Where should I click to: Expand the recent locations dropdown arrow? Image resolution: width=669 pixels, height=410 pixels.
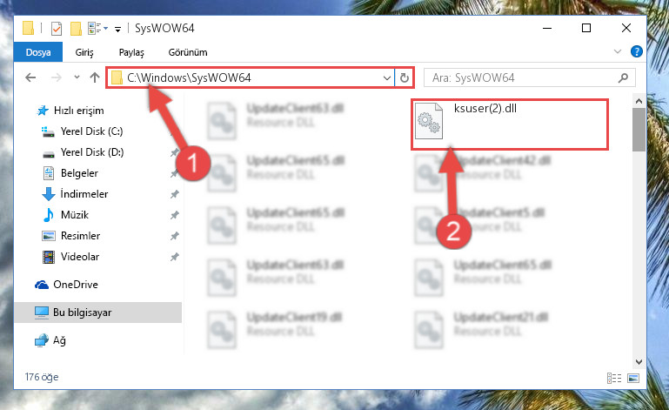[77, 77]
